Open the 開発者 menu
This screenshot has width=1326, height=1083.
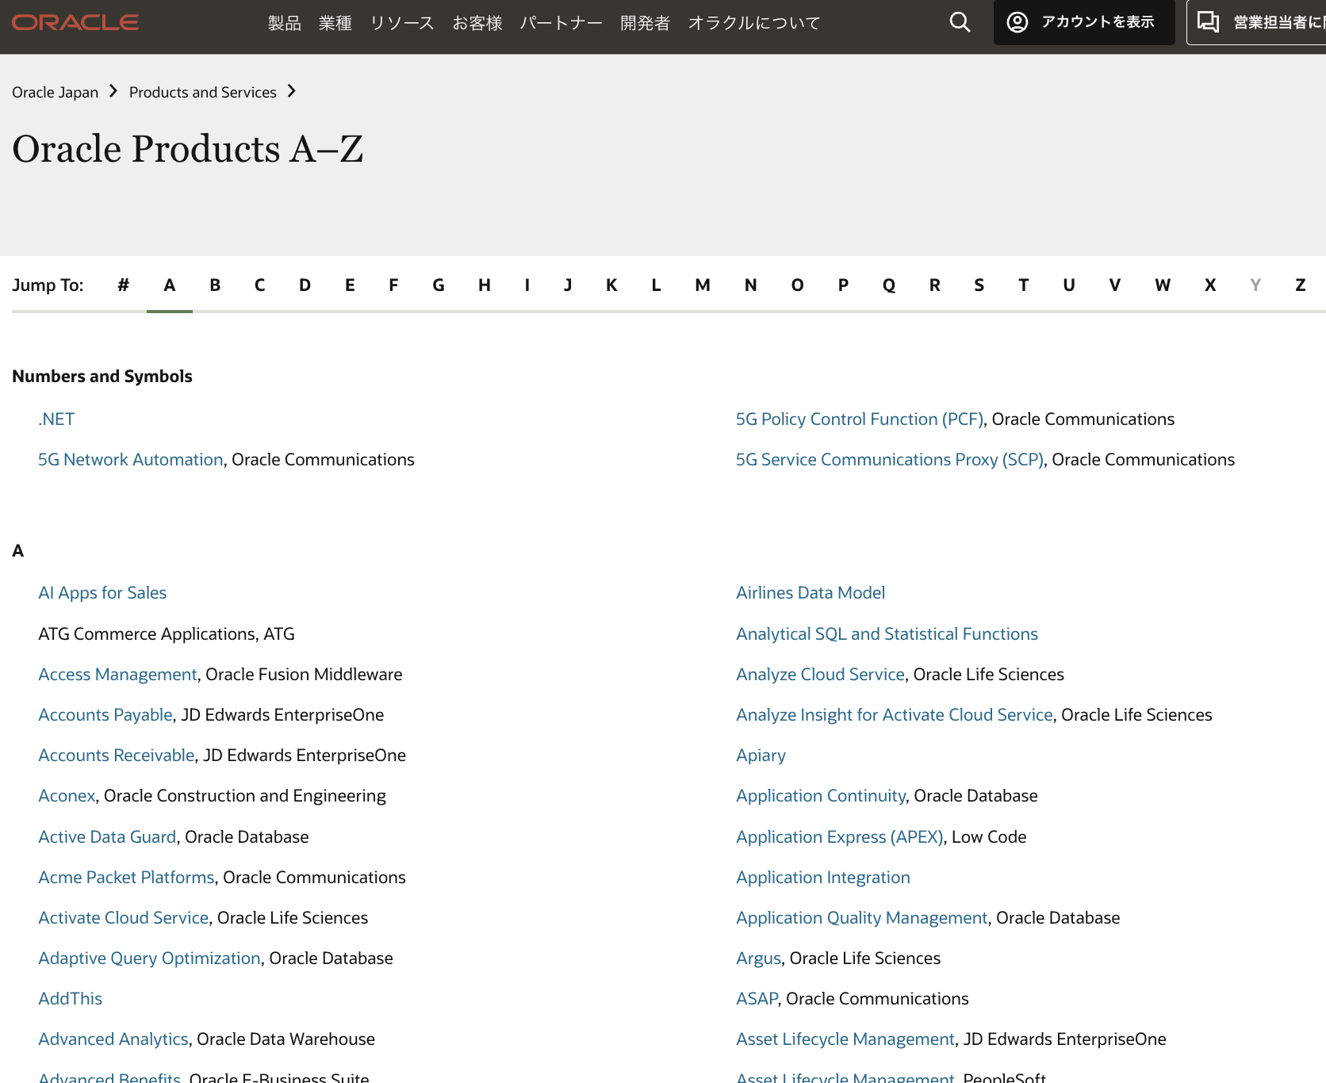(644, 23)
